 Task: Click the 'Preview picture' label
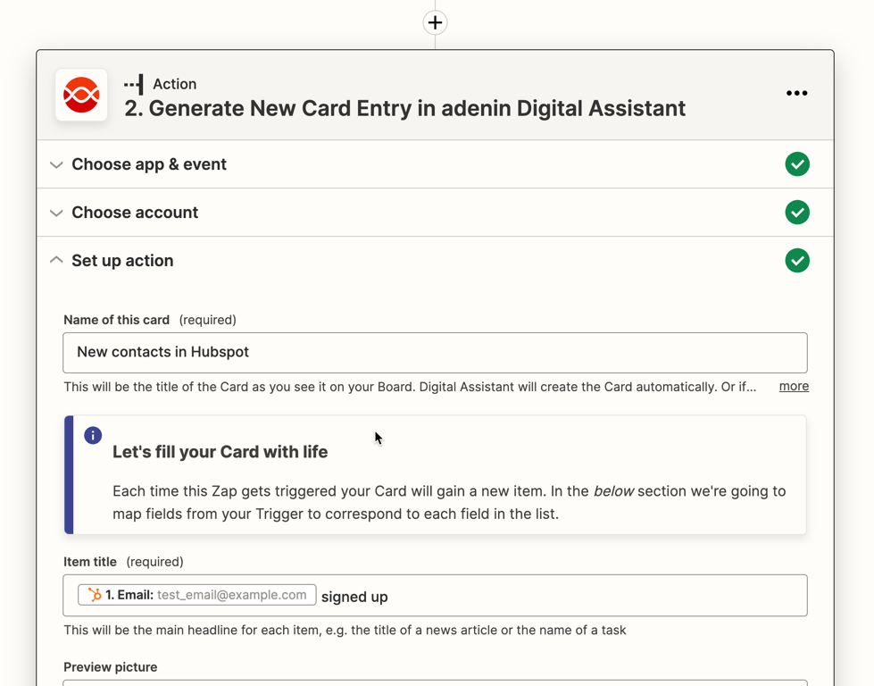click(111, 667)
